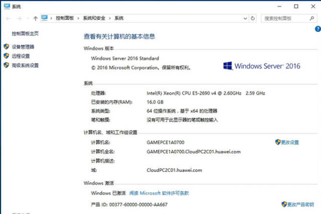The height and width of the screenshot is (214, 321).
Task: Close the 系统 window
Action: tap(313, 7)
